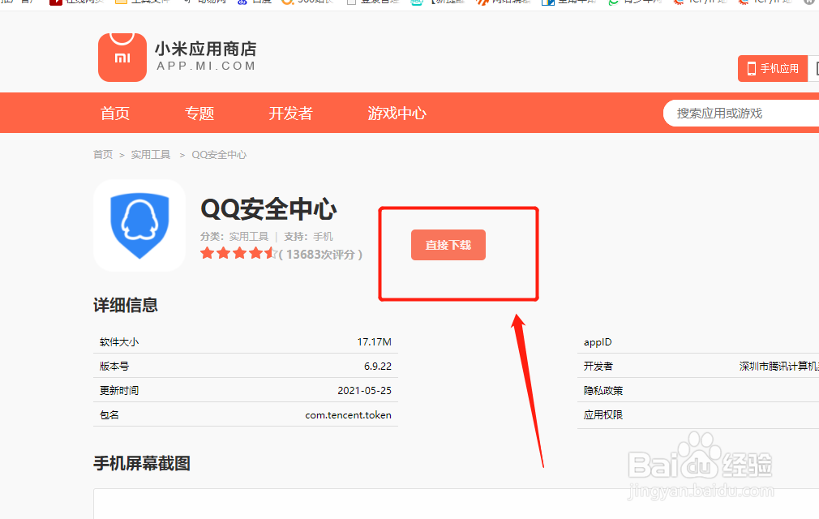This screenshot has height=519, width=819.
Task: Click the 手机屏幕截图 heading
Action: [x=142, y=463]
